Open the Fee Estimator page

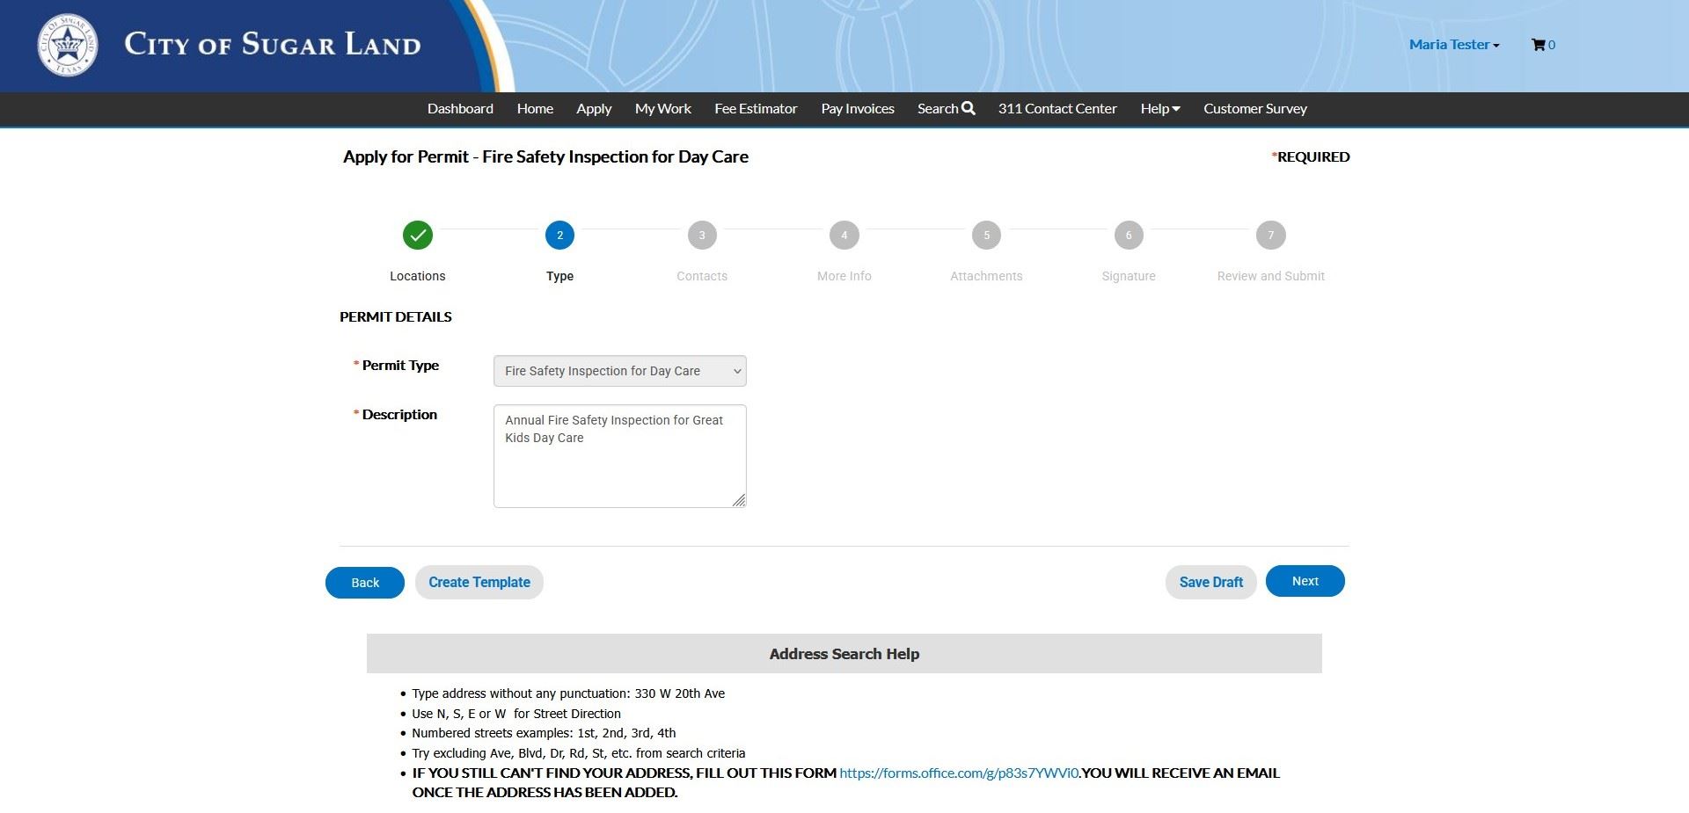[755, 107]
